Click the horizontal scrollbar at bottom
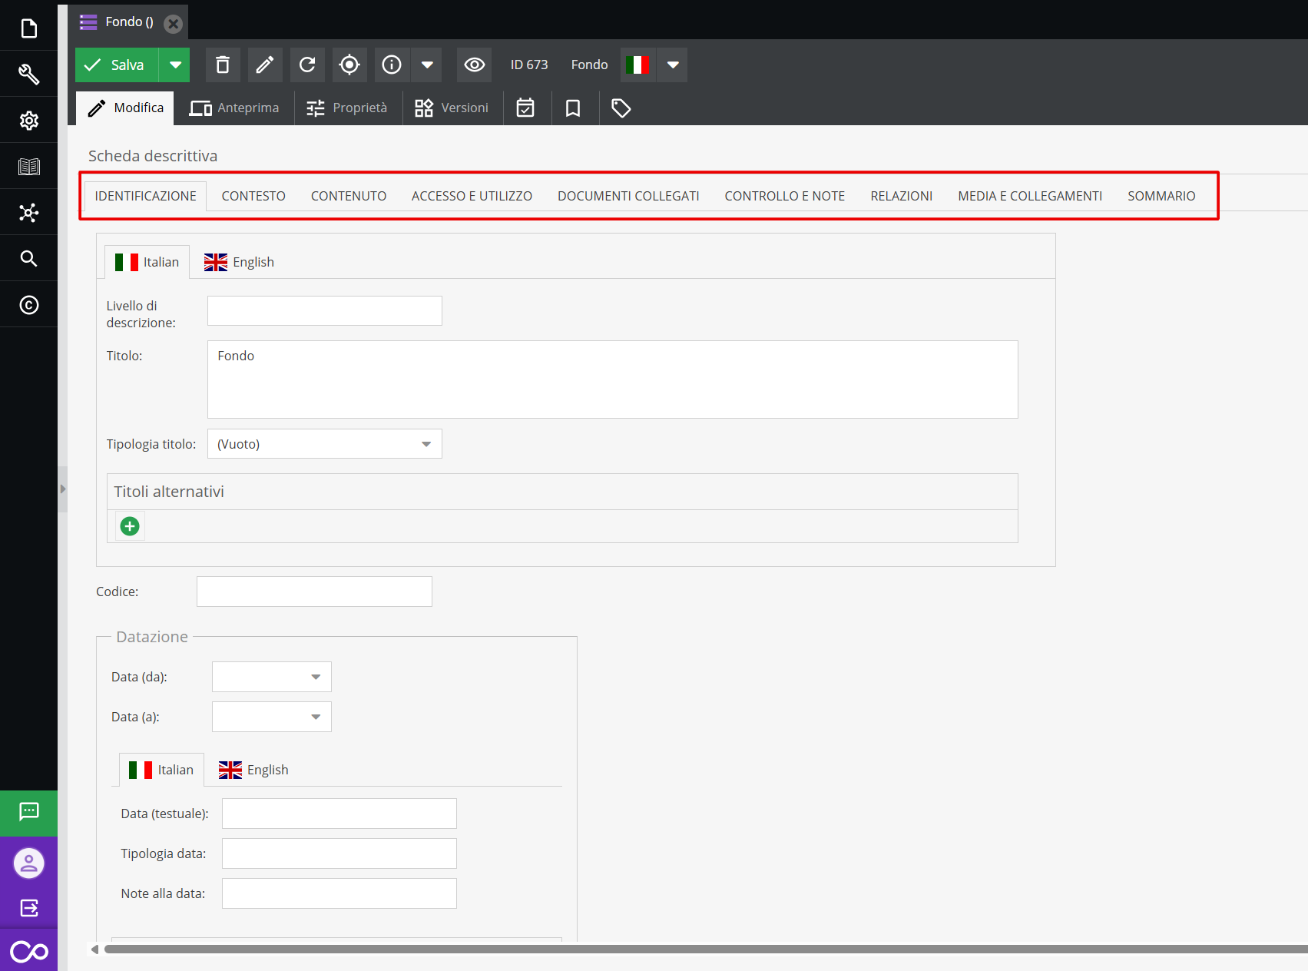 pos(691,949)
